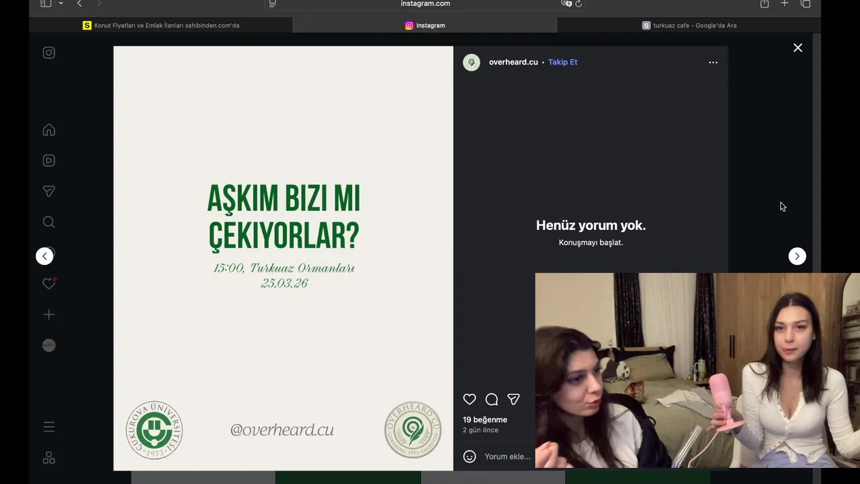The width and height of the screenshot is (860, 484).
Task: Open page reader icon in address bar
Action: tap(272, 3)
